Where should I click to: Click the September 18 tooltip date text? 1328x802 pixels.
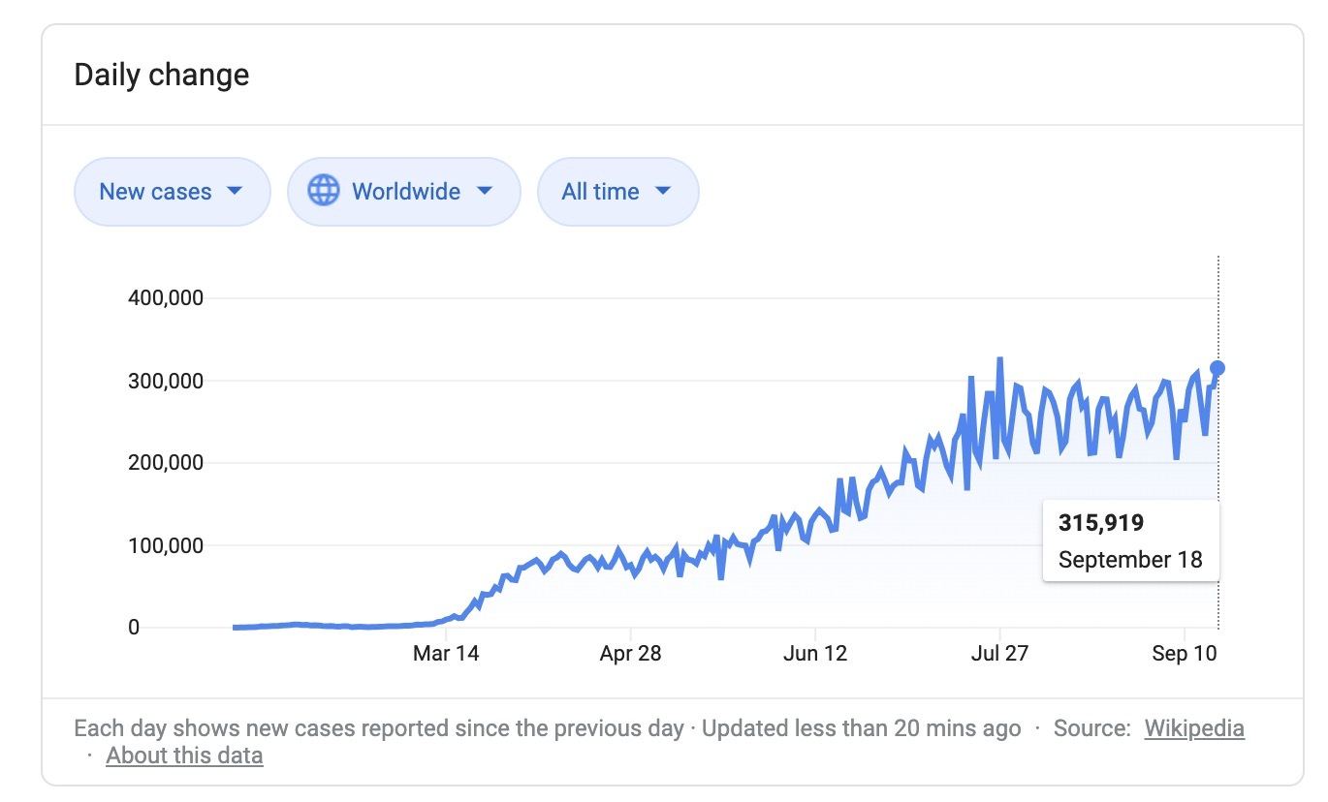point(1130,560)
